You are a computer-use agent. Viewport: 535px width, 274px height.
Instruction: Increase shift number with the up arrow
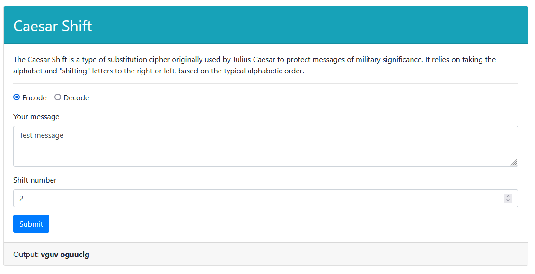(x=508, y=196)
